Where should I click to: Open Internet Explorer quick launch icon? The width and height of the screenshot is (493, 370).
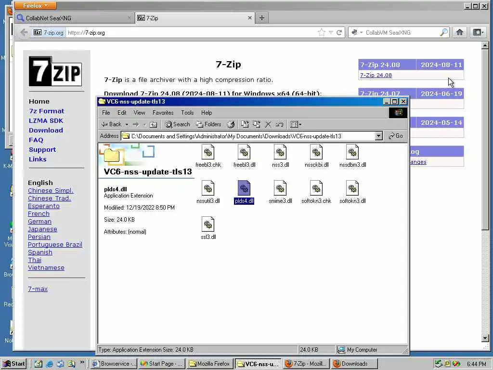50,364
